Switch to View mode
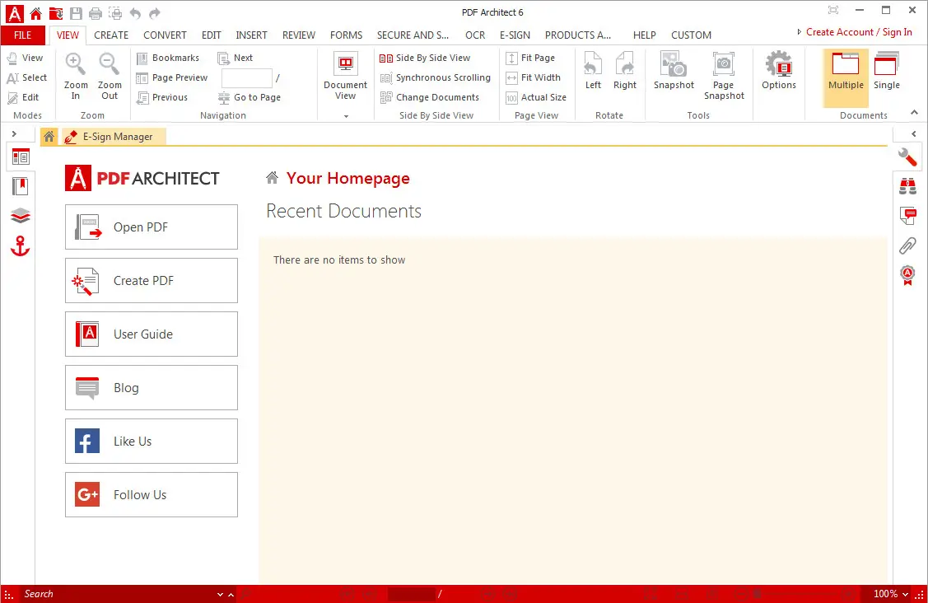This screenshot has width=928, height=603. tap(25, 58)
